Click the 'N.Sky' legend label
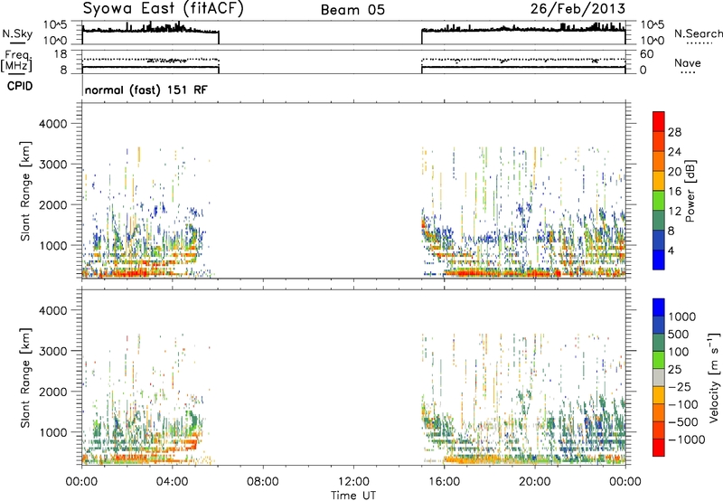Viewport: 723px width, 501px height. (17, 33)
